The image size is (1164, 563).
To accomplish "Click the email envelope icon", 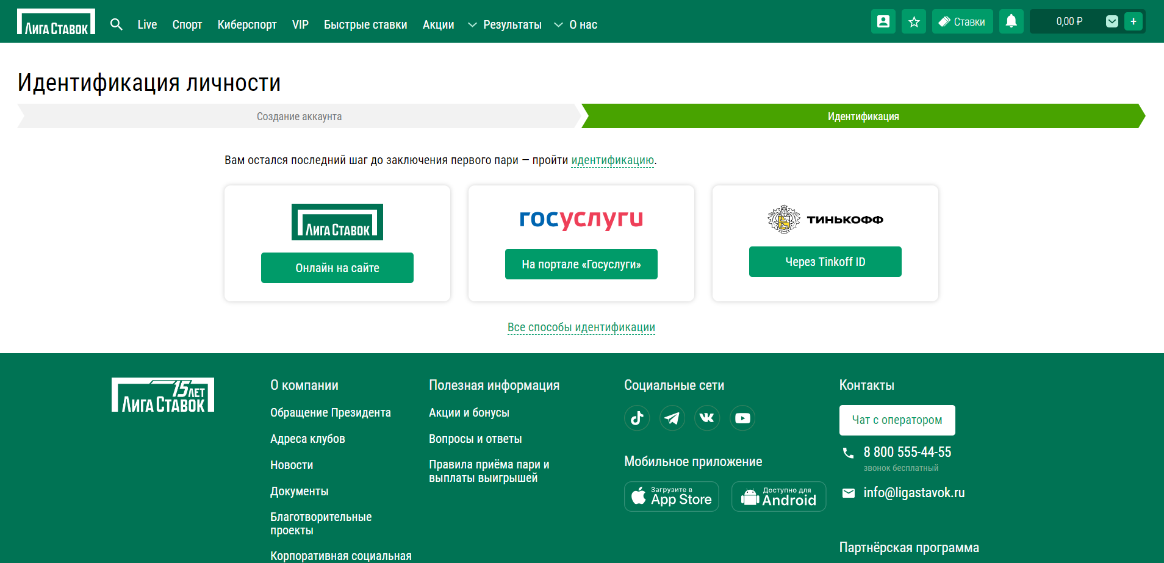I will [x=849, y=493].
